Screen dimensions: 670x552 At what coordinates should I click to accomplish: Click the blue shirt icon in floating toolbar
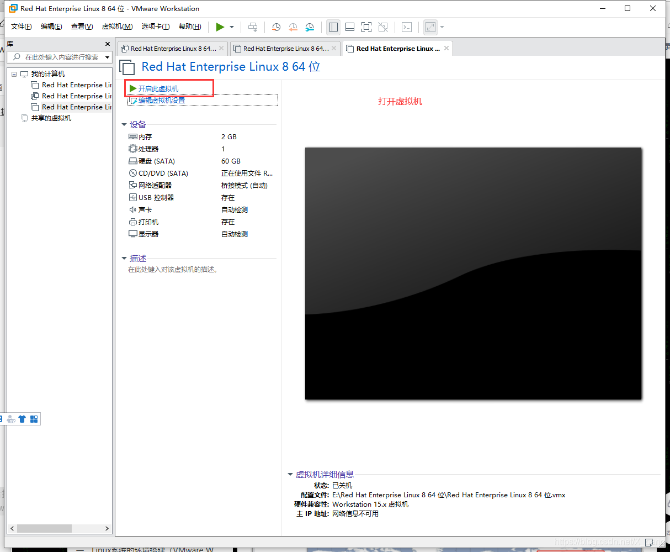[x=22, y=419]
